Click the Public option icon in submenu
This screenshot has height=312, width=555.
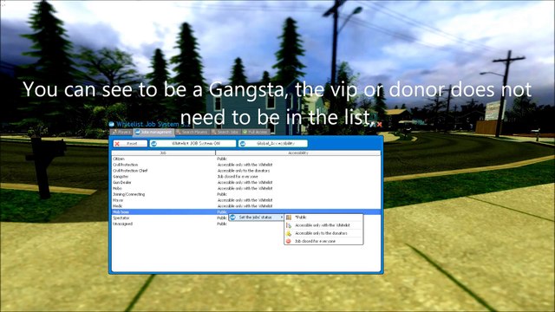pyautogui.click(x=289, y=218)
